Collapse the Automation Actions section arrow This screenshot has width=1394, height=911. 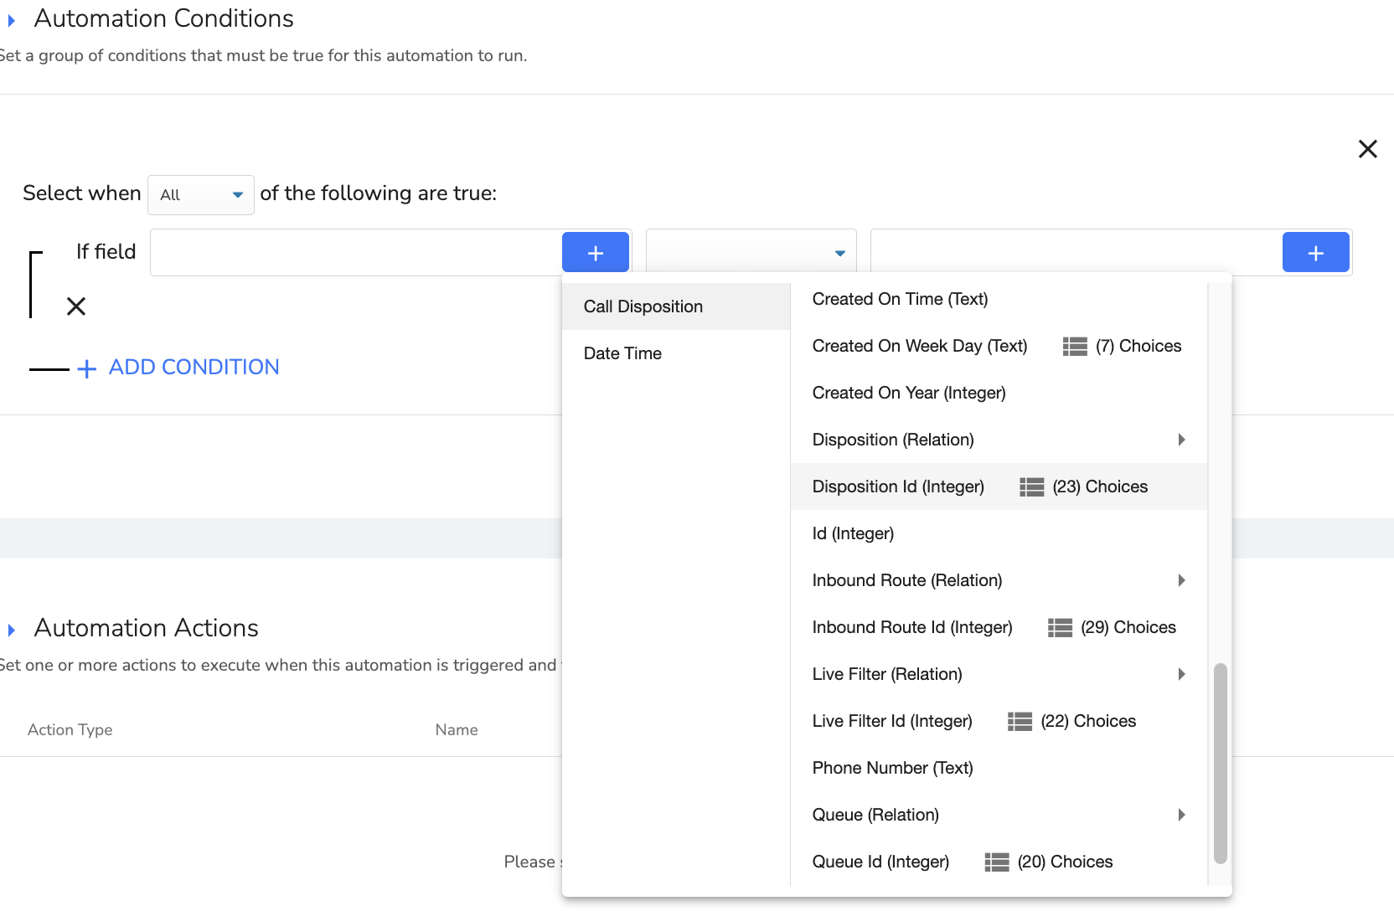(12, 630)
